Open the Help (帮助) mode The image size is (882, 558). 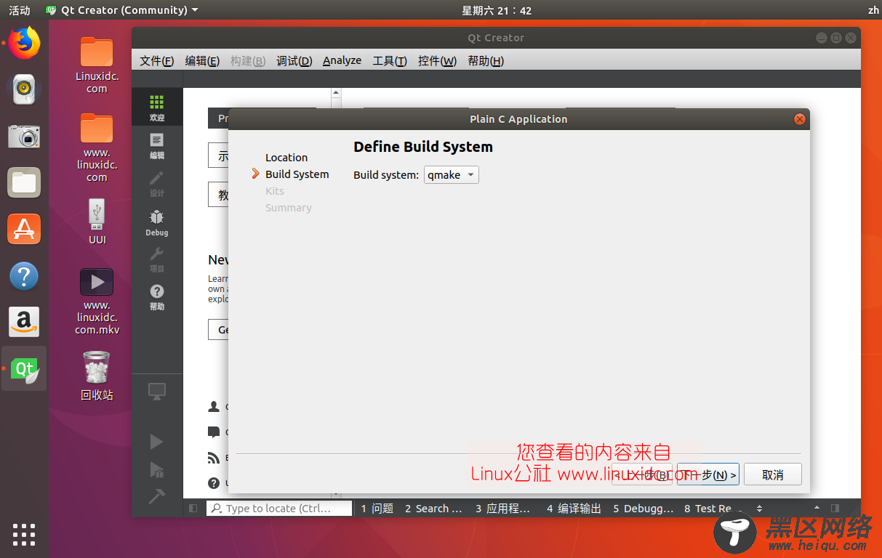pyautogui.click(x=156, y=296)
